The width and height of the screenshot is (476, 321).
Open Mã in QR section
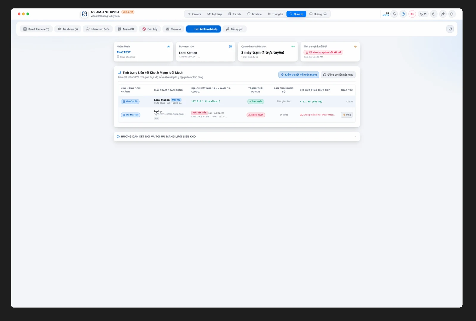pyautogui.click(x=126, y=29)
